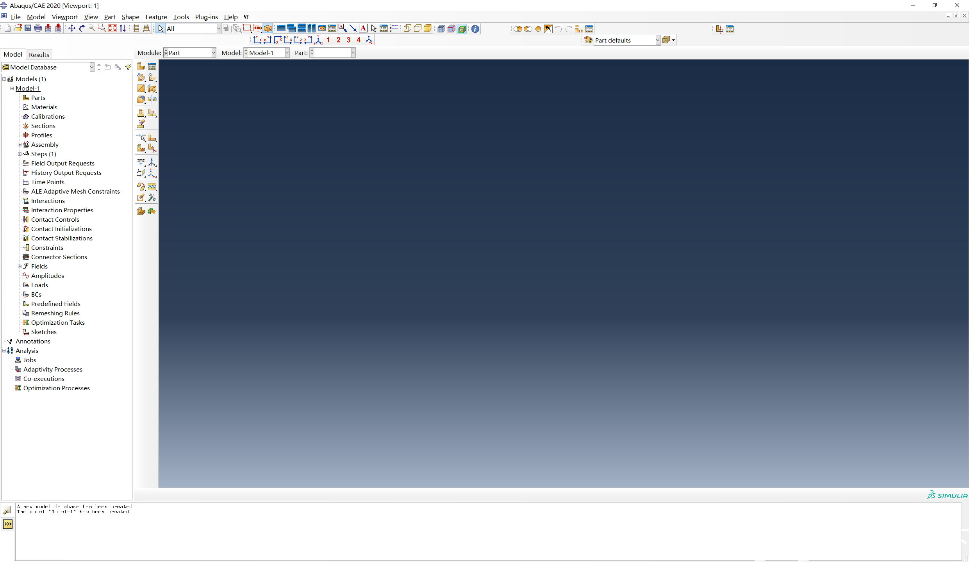Viewport: 969px width, 562px height.
Task: Open the Part Manager icon
Action: tap(152, 66)
